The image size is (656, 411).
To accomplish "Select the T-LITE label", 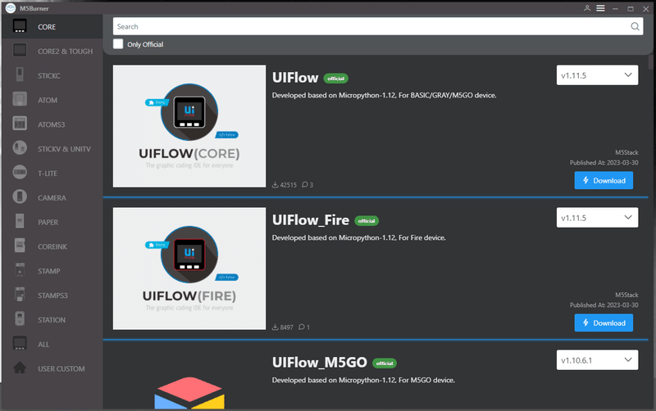I will point(48,174).
